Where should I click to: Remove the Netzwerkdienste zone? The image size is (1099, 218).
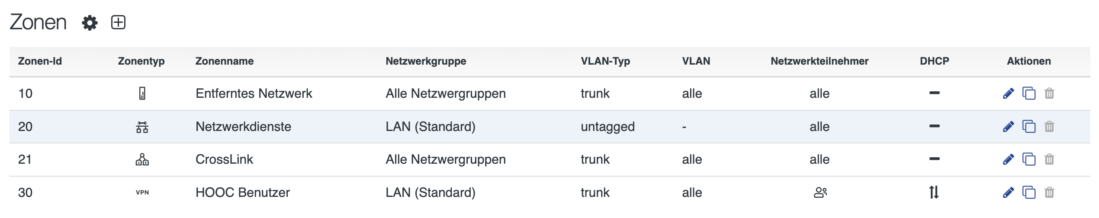1049,127
